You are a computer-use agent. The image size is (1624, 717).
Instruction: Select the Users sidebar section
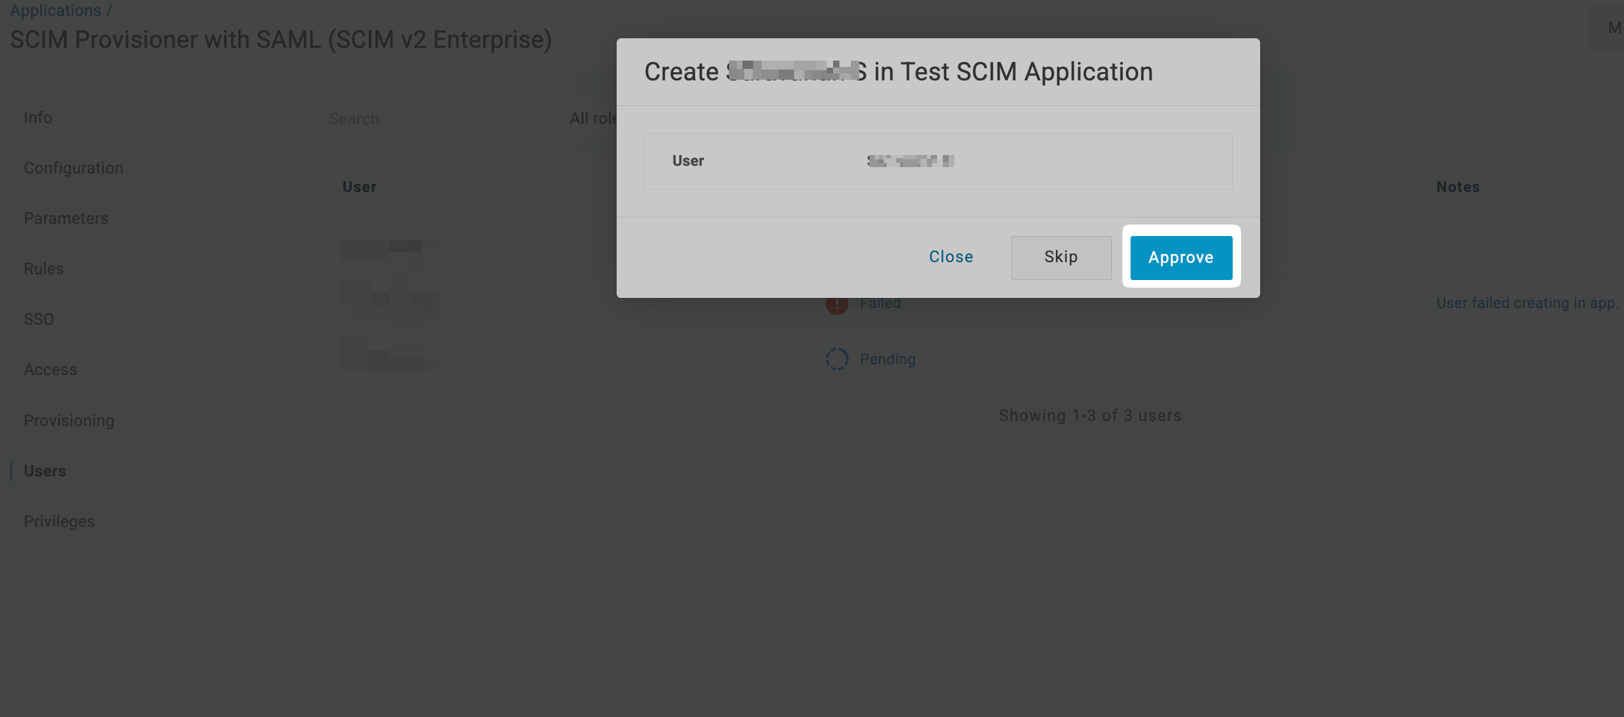pos(45,471)
